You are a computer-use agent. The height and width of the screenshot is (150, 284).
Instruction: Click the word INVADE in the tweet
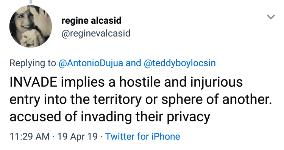(x=33, y=82)
